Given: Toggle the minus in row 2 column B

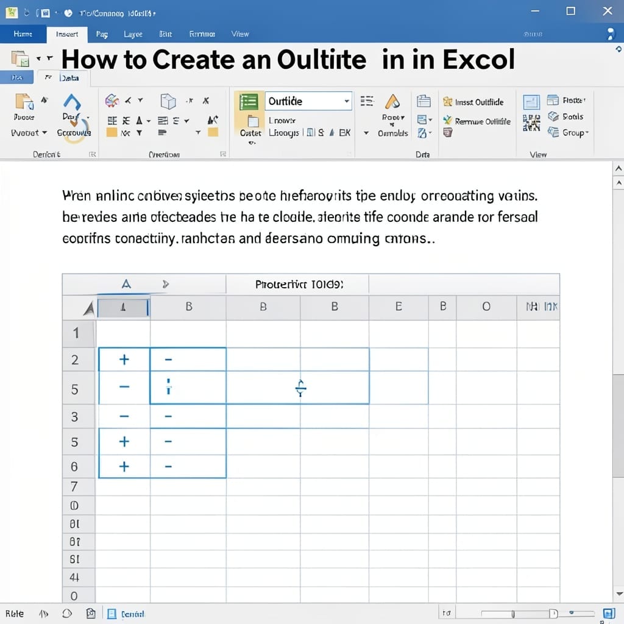Looking at the screenshot, I should click(x=168, y=360).
